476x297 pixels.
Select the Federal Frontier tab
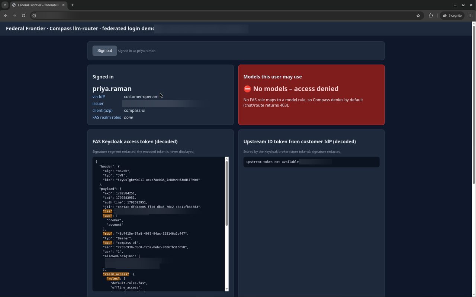(x=38, y=5)
